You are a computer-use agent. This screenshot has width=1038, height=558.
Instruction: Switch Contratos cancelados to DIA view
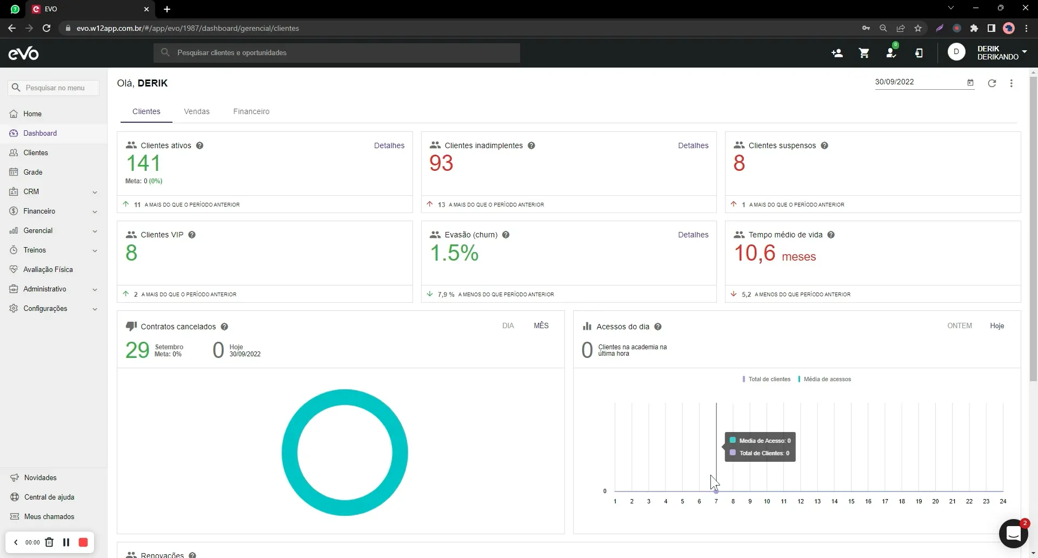[x=508, y=325]
